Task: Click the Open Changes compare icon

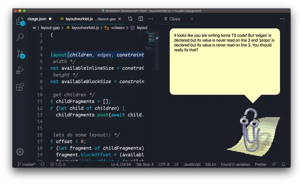Action: [130, 19]
